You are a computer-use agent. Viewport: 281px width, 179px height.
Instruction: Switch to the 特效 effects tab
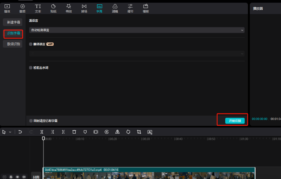[x=69, y=8]
